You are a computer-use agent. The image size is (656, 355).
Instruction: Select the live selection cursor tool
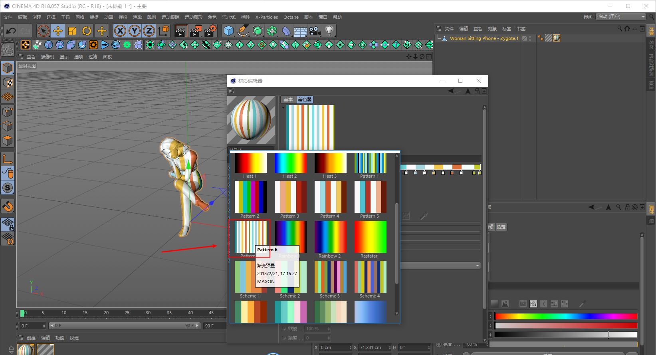tap(43, 31)
